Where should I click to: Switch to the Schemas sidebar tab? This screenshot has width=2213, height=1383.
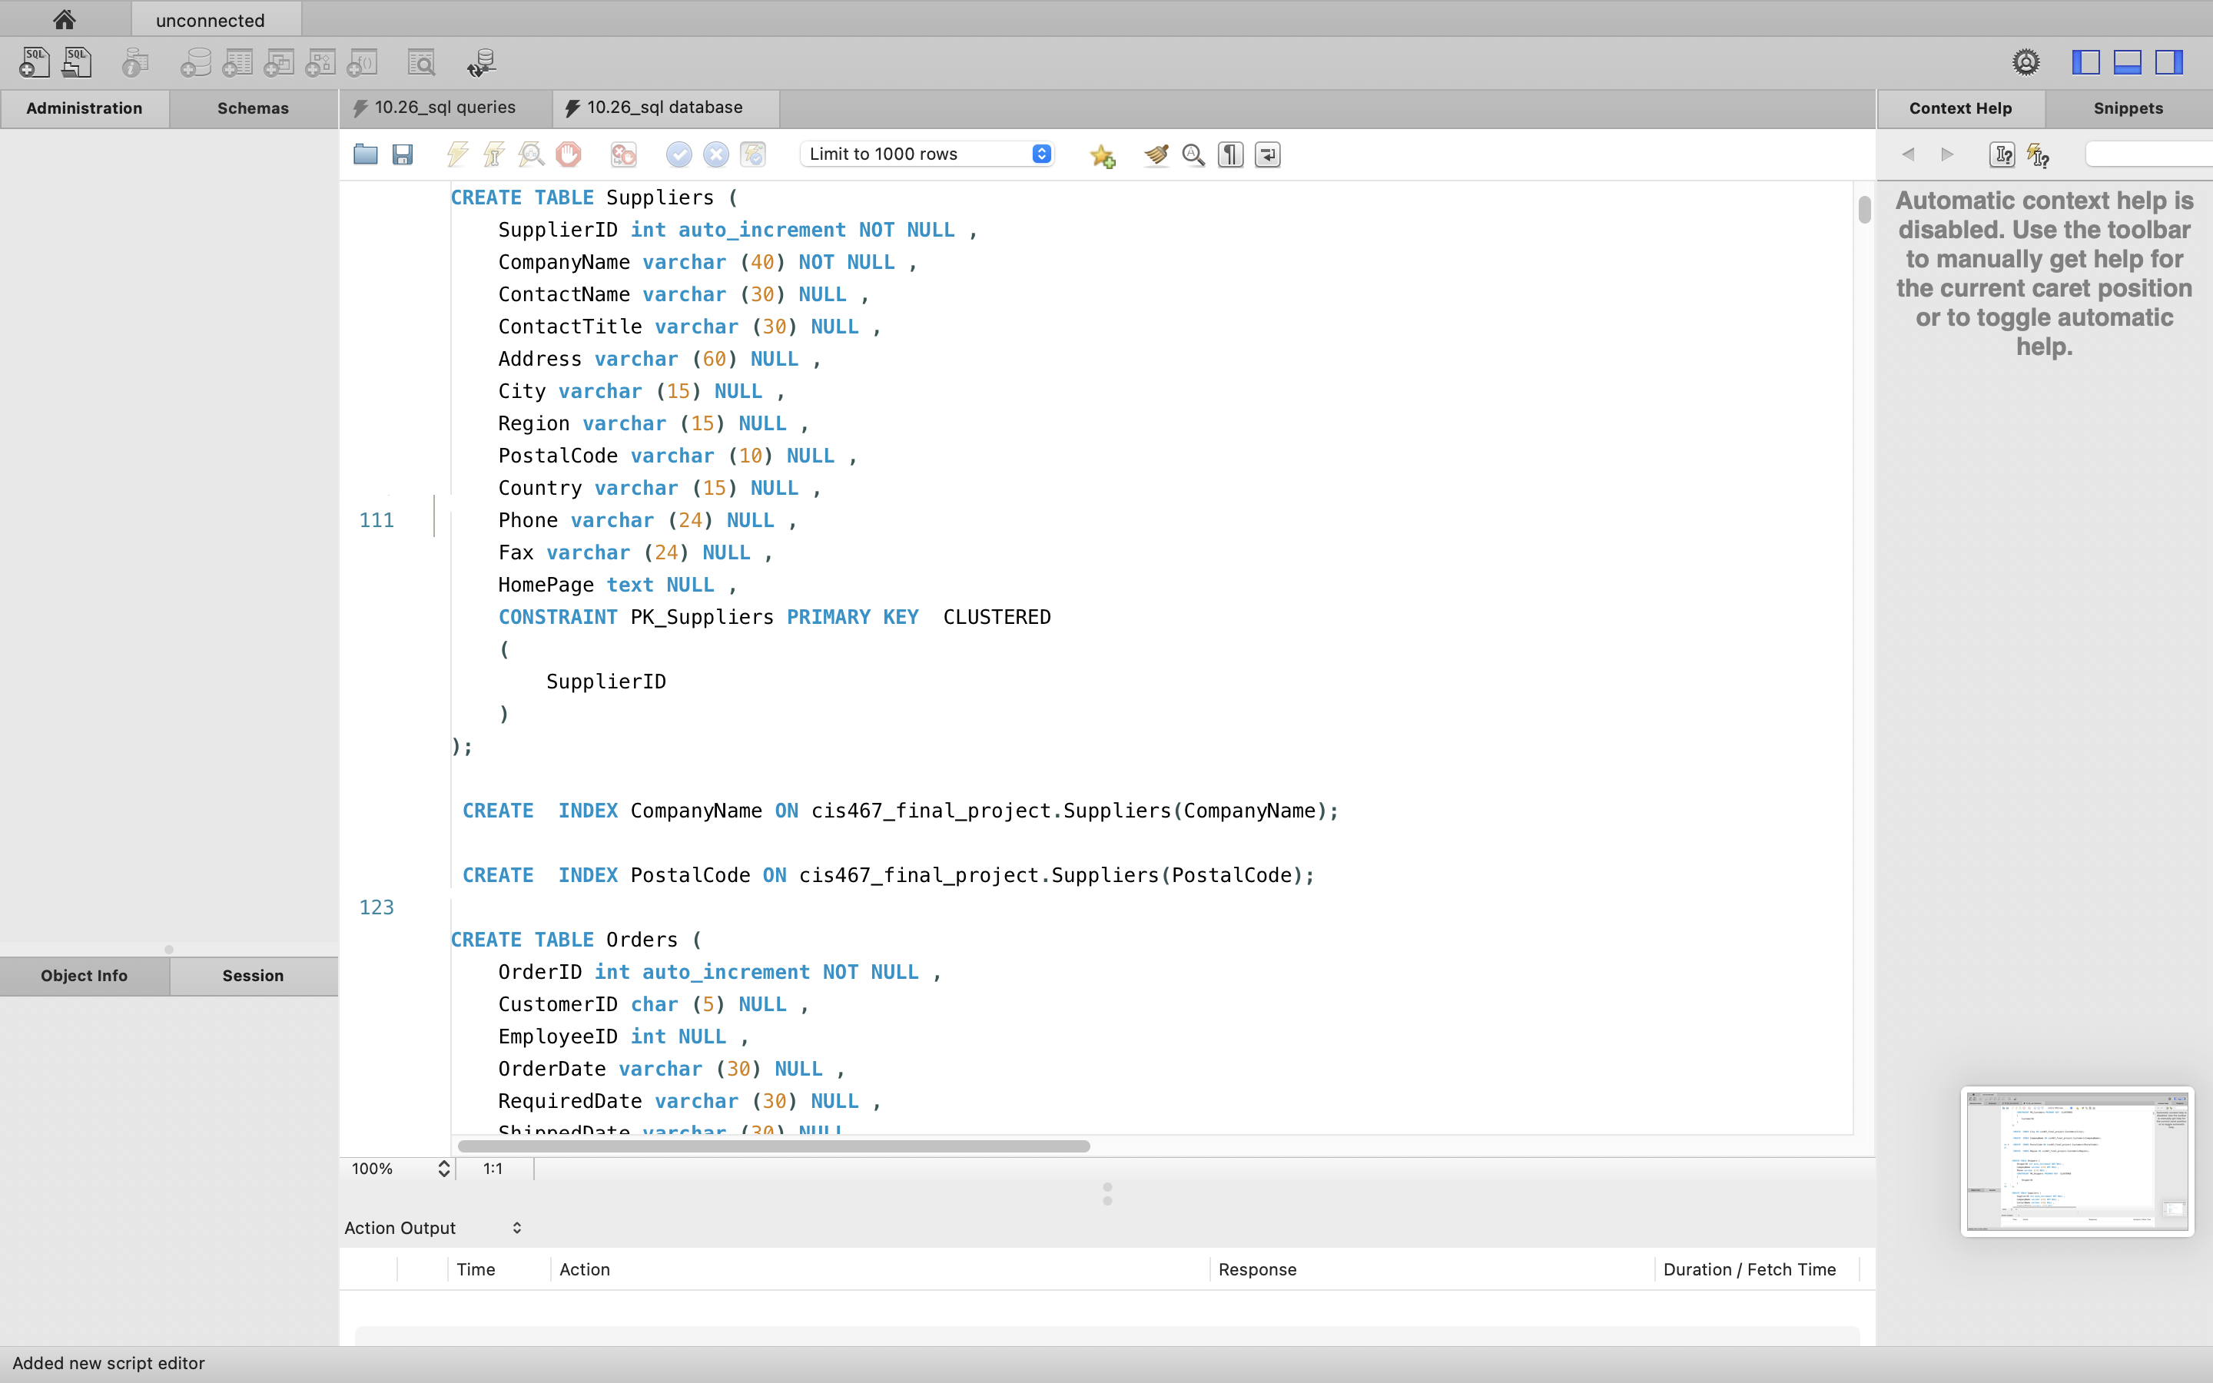click(254, 107)
